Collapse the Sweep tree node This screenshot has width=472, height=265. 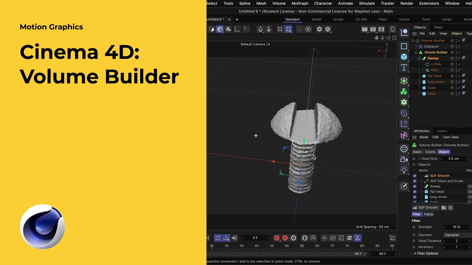point(419,58)
